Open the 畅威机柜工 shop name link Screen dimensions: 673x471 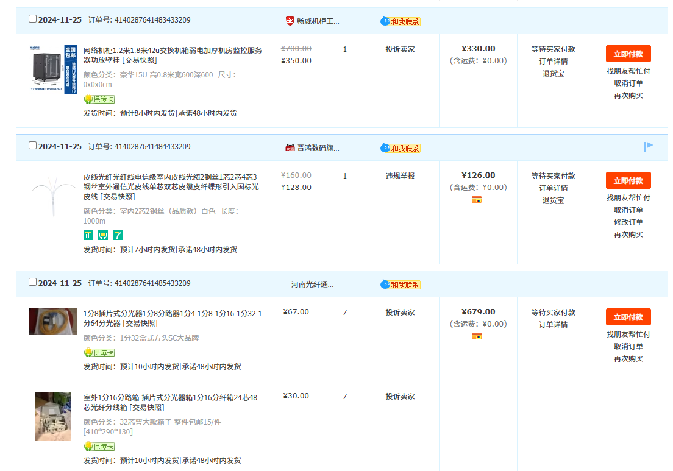[318, 21]
